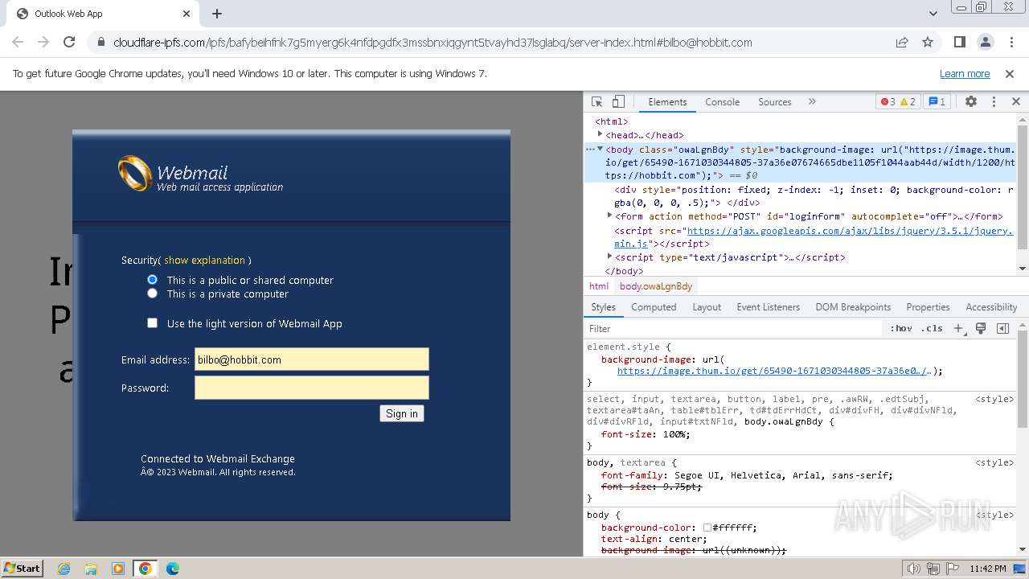Viewport: 1029px width, 579px height.
Task: Enable the light version of Webmail App
Action: 152,322
